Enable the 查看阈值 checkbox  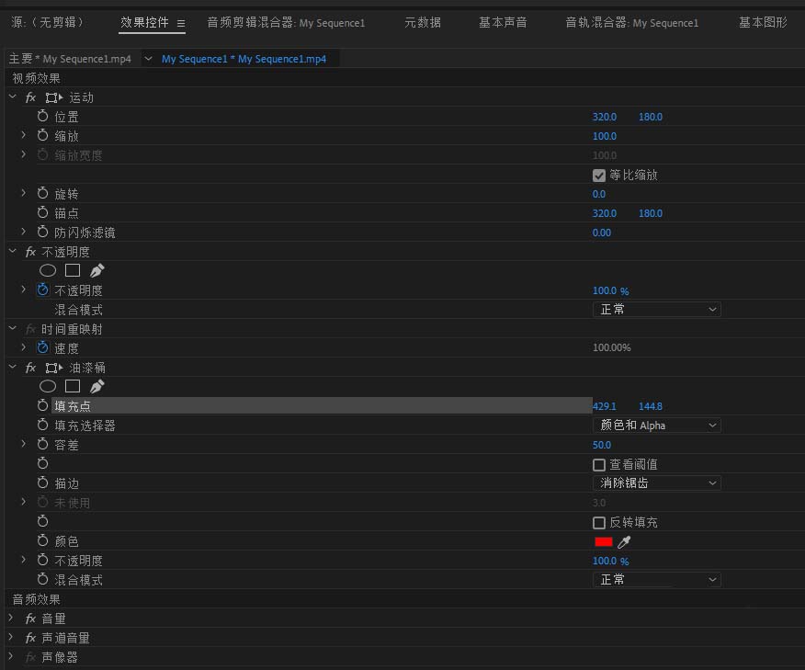599,465
